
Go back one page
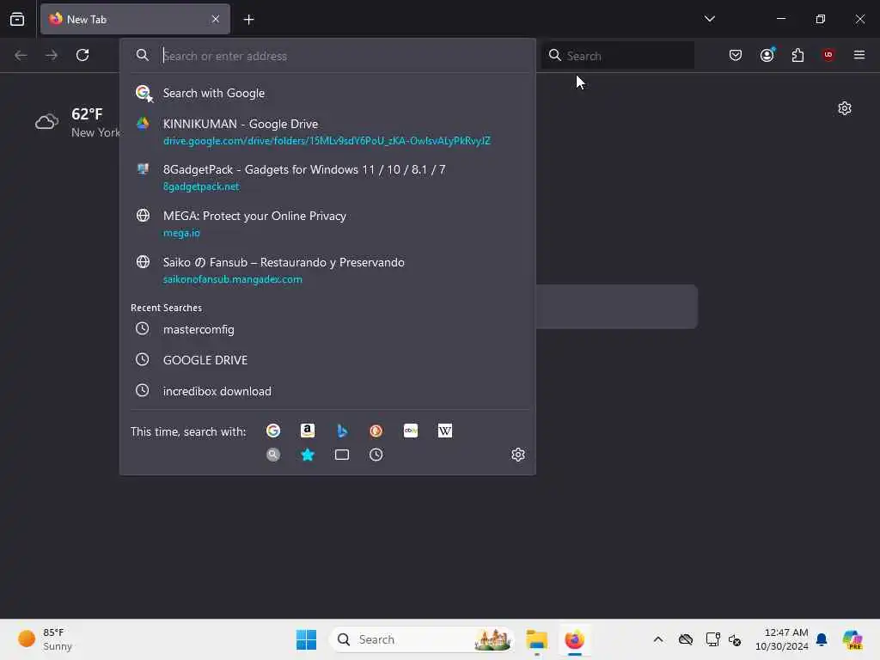pos(21,55)
